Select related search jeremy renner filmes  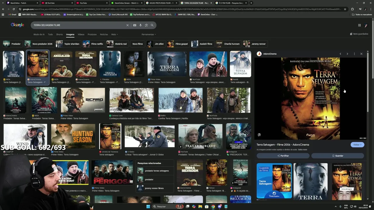pos(154,188)
